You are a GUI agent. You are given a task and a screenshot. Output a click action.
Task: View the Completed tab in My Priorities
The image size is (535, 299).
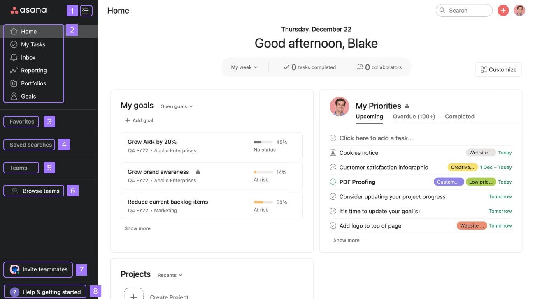(x=459, y=116)
